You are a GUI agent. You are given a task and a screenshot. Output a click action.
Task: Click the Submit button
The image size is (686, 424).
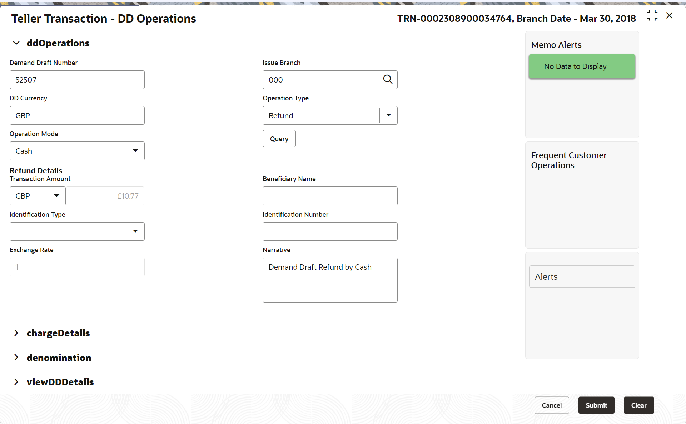pos(596,405)
